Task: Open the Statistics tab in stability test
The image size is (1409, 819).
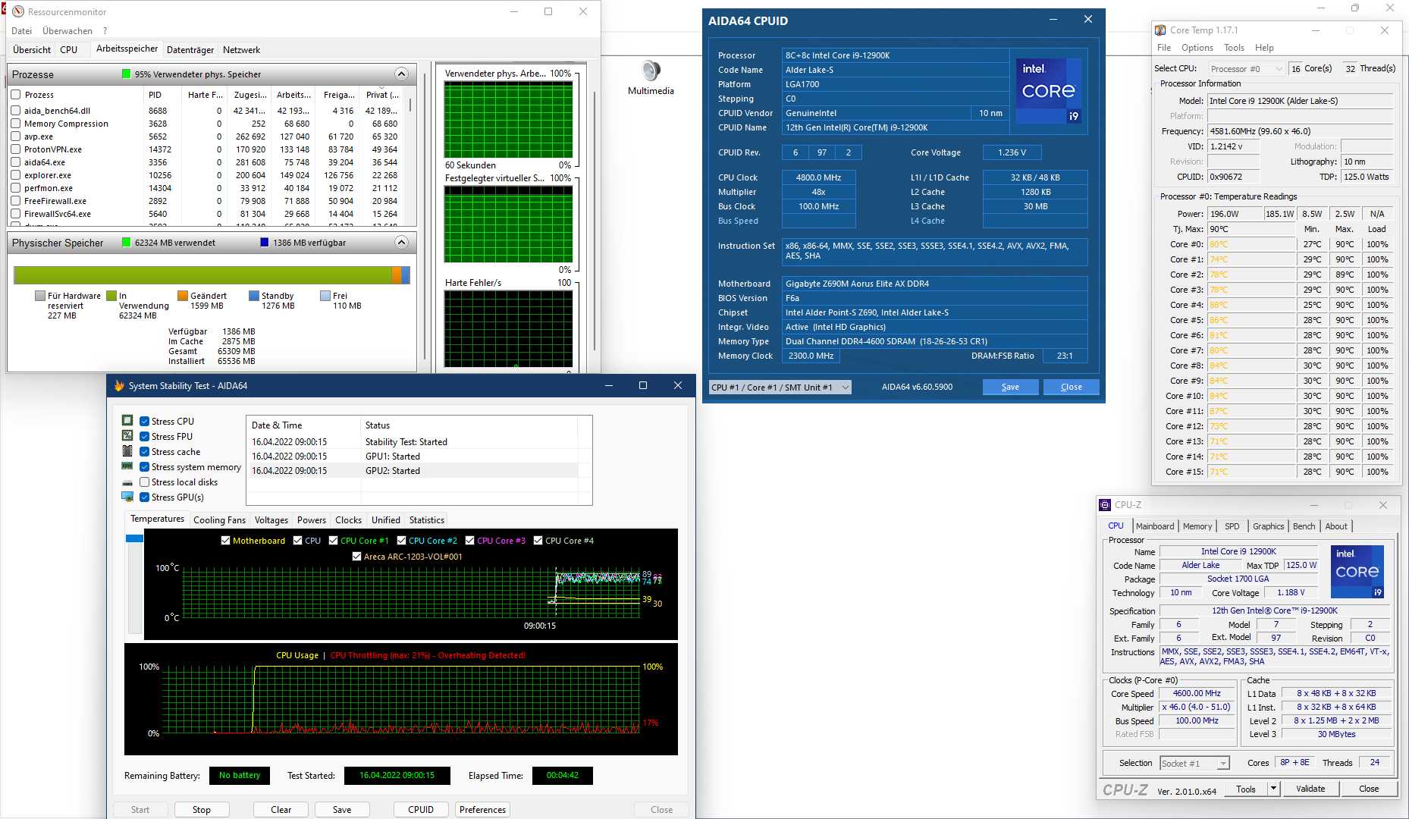Action: coord(427,520)
